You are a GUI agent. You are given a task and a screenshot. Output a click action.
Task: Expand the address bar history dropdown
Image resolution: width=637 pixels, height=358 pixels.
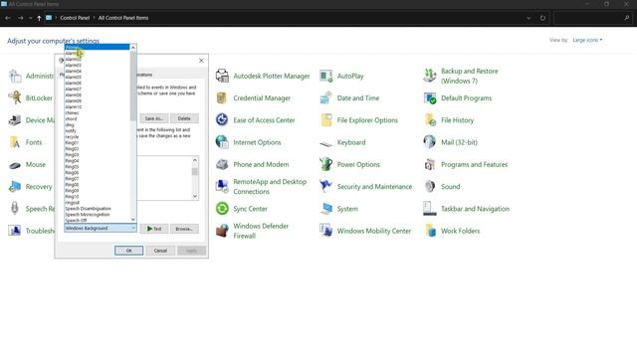(529, 18)
